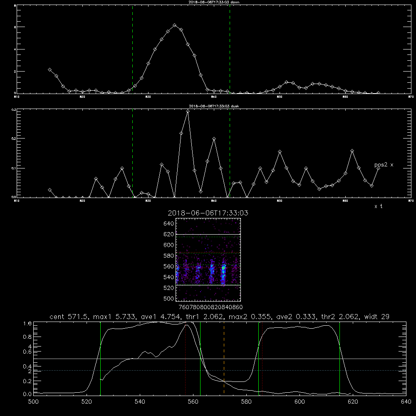Image resolution: width=416 pixels, height=416 pixels.
Task: Click the green line near 563 in bottom plot
Action: tap(201, 358)
